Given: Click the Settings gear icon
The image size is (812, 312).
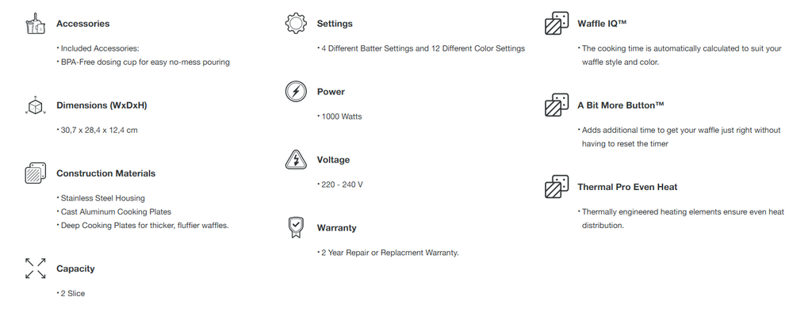Looking at the screenshot, I should pos(296,24).
